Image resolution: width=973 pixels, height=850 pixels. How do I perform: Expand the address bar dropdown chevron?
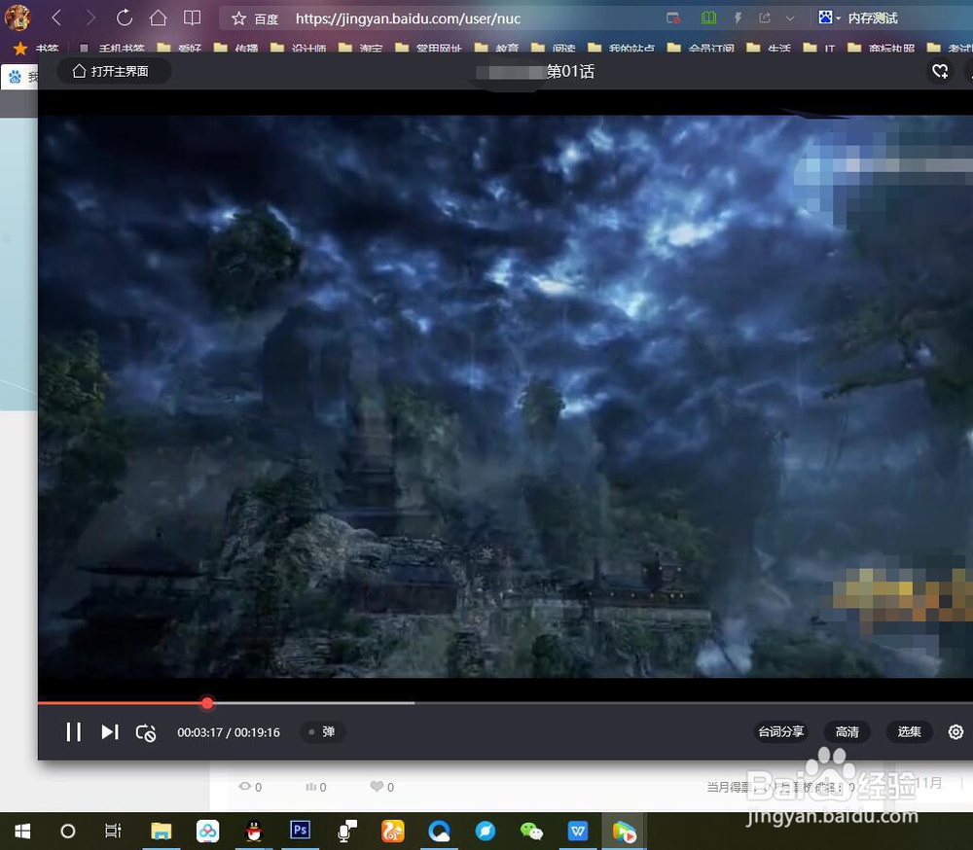click(790, 18)
